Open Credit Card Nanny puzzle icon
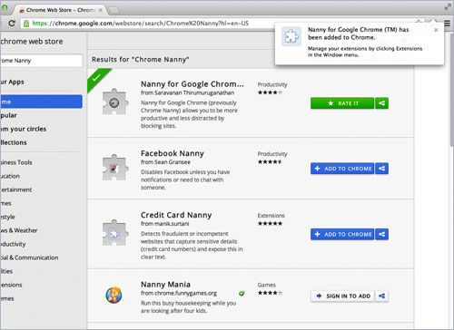 (x=114, y=233)
